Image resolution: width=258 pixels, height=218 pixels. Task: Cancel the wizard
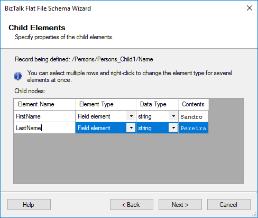click(229, 205)
